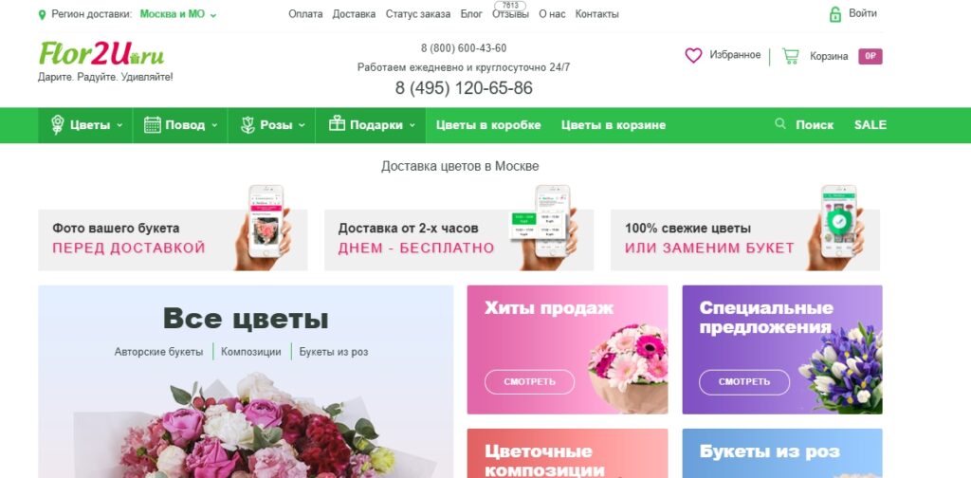This screenshot has height=478, width=971.
Task: Click the search magnifier icon
Action: click(x=780, y=124)
